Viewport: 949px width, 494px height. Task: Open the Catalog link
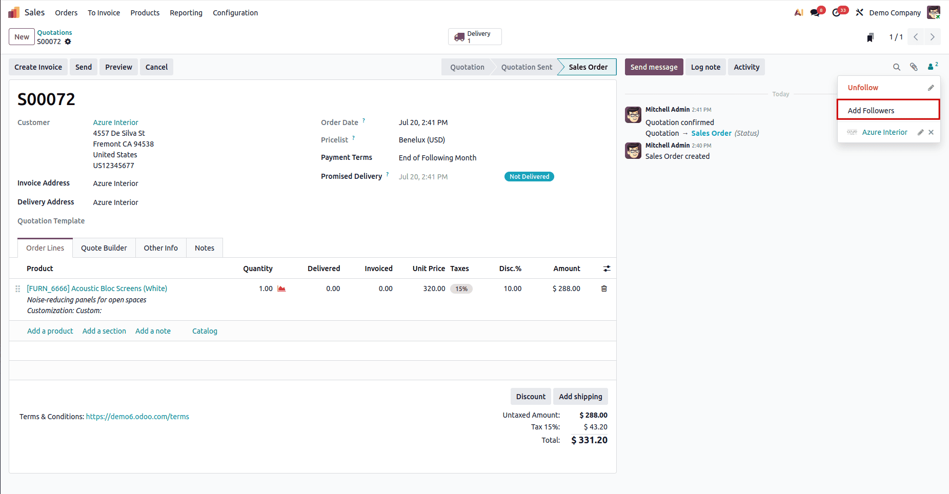[205, 331]
